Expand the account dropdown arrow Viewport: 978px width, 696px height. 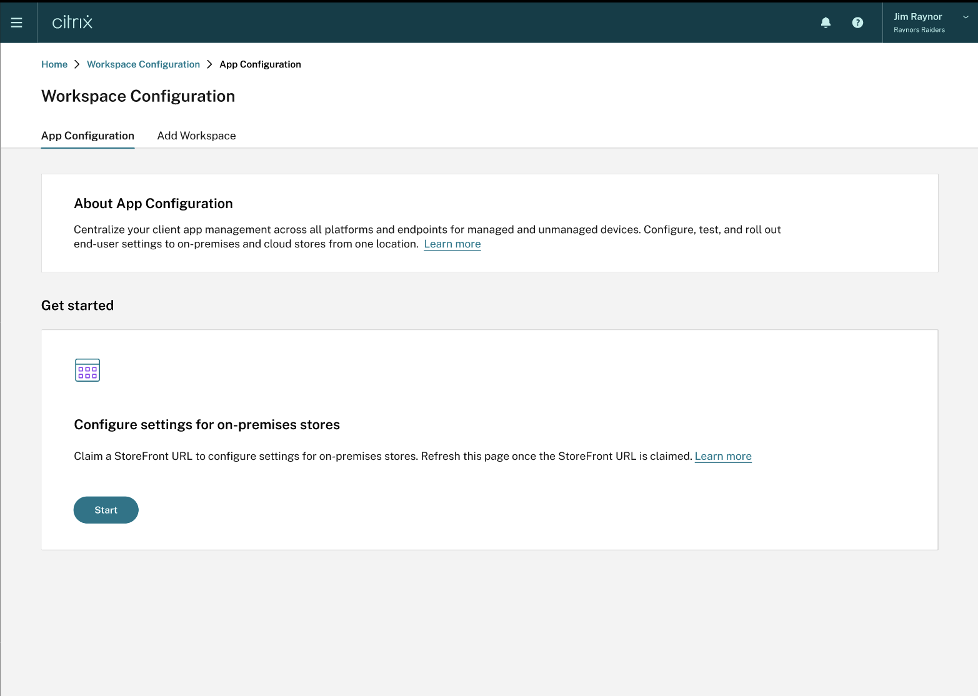click(x=966, y=17)
